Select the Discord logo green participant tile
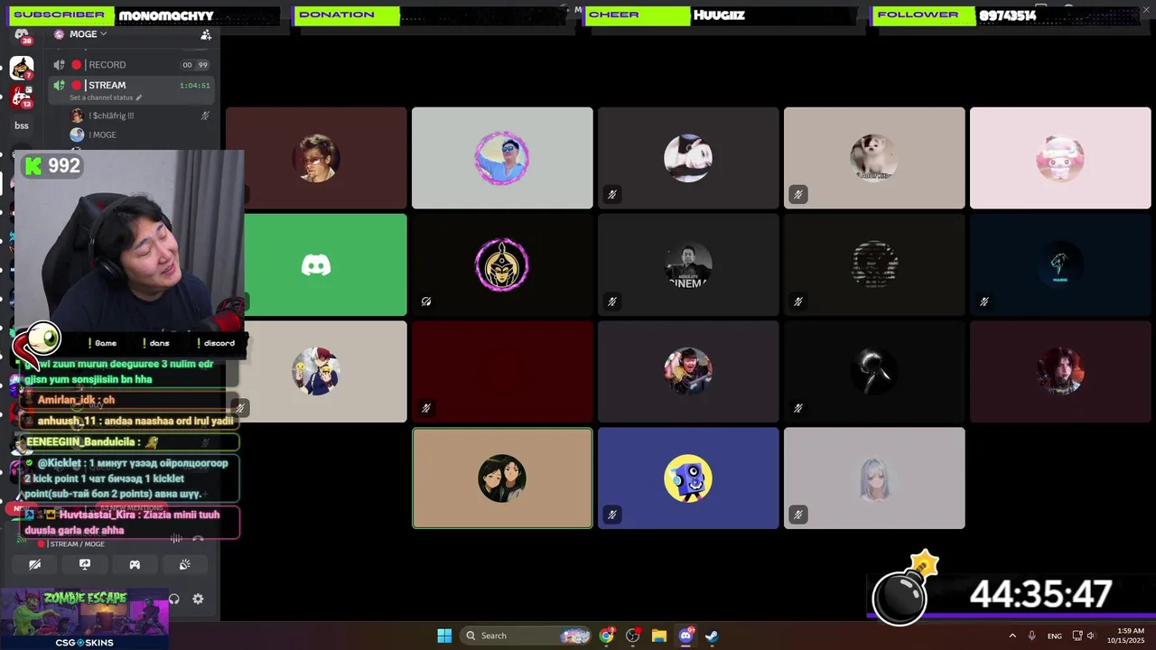 click(316, 265)
